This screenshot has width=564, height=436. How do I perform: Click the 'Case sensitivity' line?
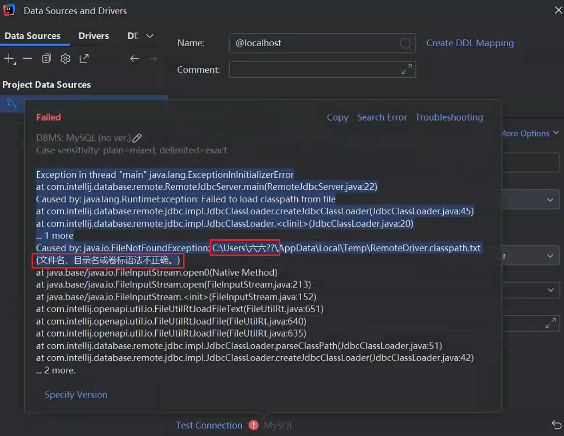click(x=131, y=151)
